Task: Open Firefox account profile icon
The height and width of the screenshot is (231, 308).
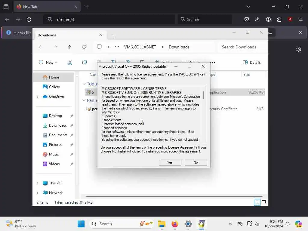Action: [x=268, y=19]
